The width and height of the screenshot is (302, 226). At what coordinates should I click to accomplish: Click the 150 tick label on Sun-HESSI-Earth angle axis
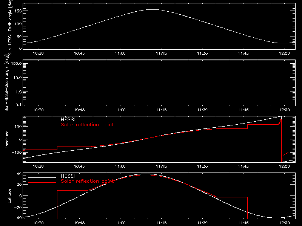pyautogui.click(x=18, y=11)
